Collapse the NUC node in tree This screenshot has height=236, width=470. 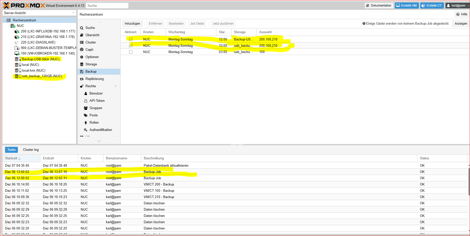(9, 26)
